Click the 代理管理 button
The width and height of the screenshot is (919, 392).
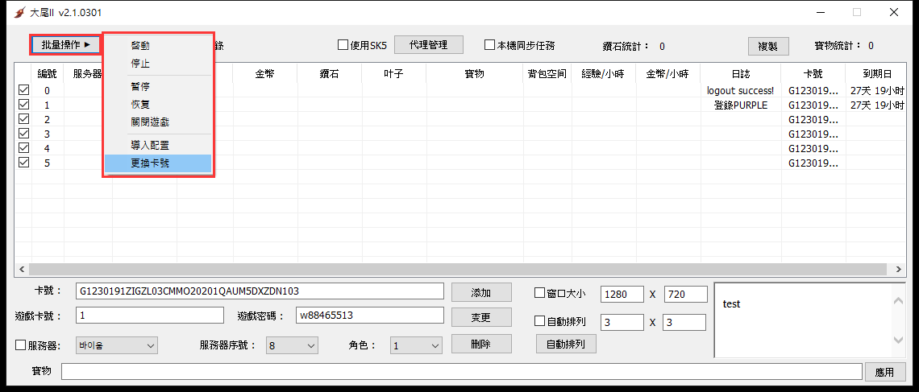click(428, 45)
